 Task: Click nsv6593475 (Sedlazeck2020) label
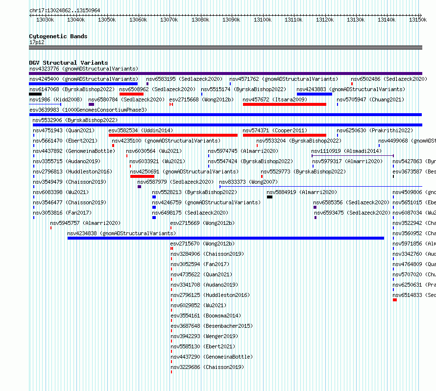pos(352,213)
